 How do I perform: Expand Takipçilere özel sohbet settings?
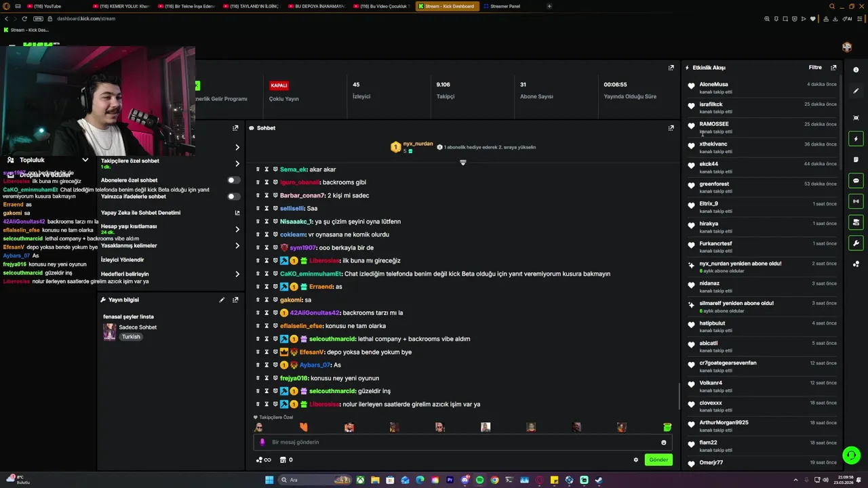pos(237,163)
